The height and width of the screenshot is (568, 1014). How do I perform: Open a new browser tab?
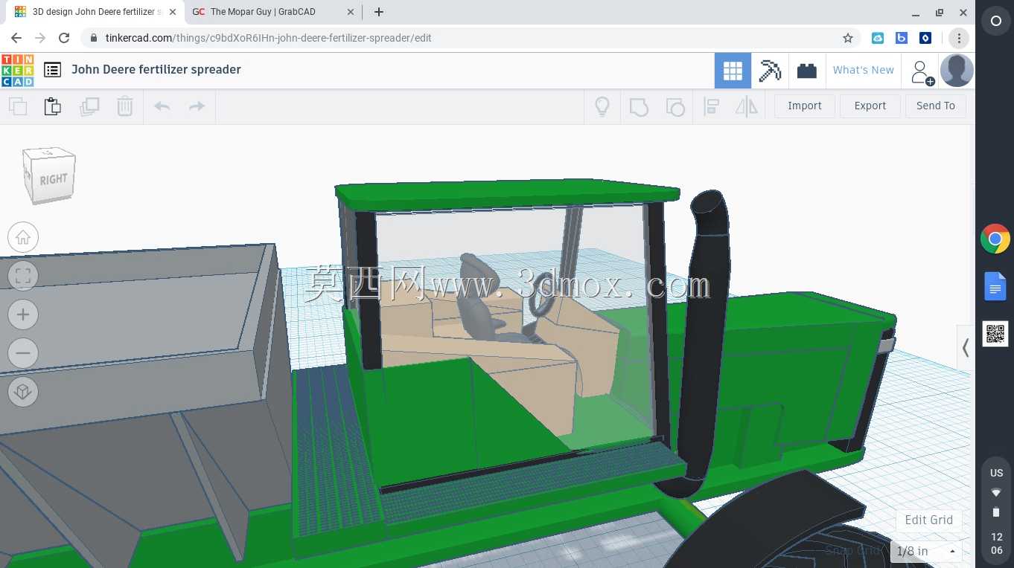(x=379, y=12)
